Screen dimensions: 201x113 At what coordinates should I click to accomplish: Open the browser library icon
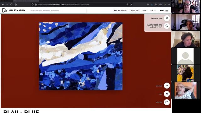pos(156,4)
